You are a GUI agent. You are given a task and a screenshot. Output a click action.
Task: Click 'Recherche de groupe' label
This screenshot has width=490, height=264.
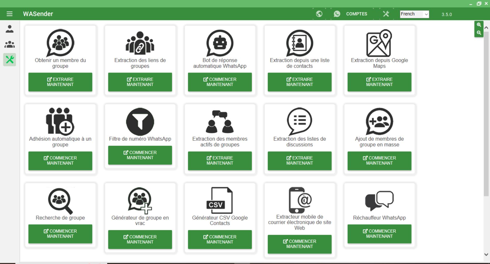tap(60, 218)
